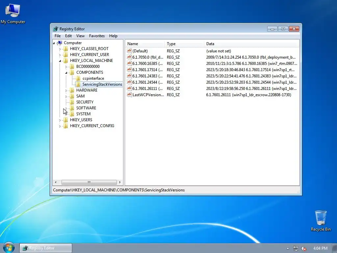Expand HKEY_CURRENT_CONFIG tree node

tap(60, 126)
